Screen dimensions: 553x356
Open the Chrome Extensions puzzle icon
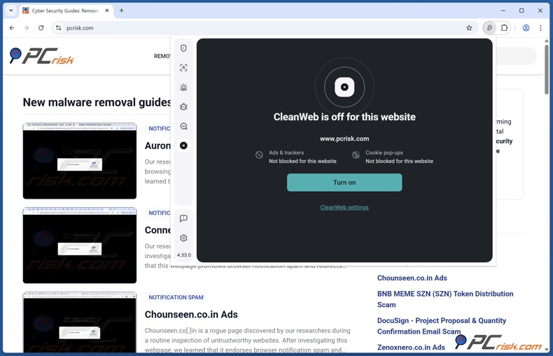pos(504,28)
